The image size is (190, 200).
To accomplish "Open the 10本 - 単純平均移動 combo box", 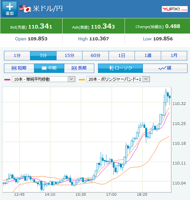I will 44,79.
